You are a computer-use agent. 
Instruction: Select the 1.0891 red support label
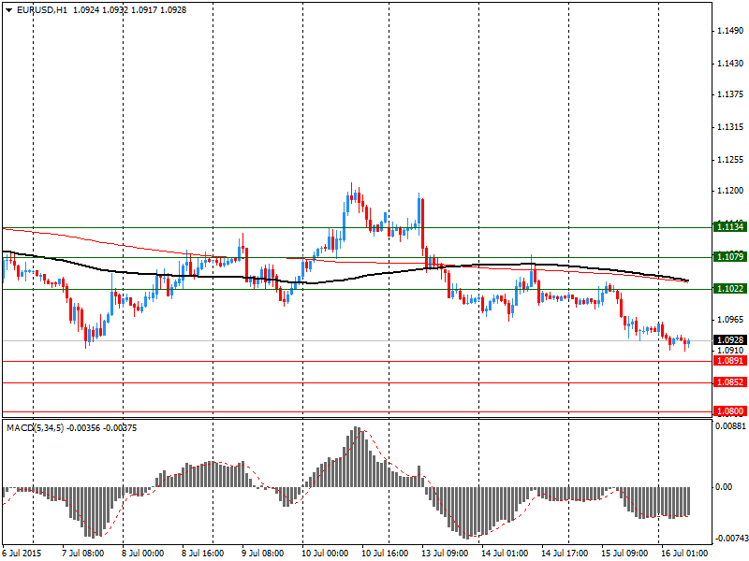[x=729, y=361]
